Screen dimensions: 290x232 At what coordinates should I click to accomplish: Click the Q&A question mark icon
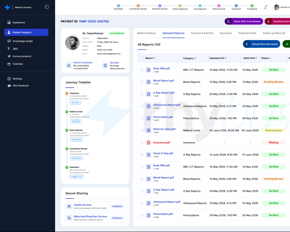click(8, 49)
